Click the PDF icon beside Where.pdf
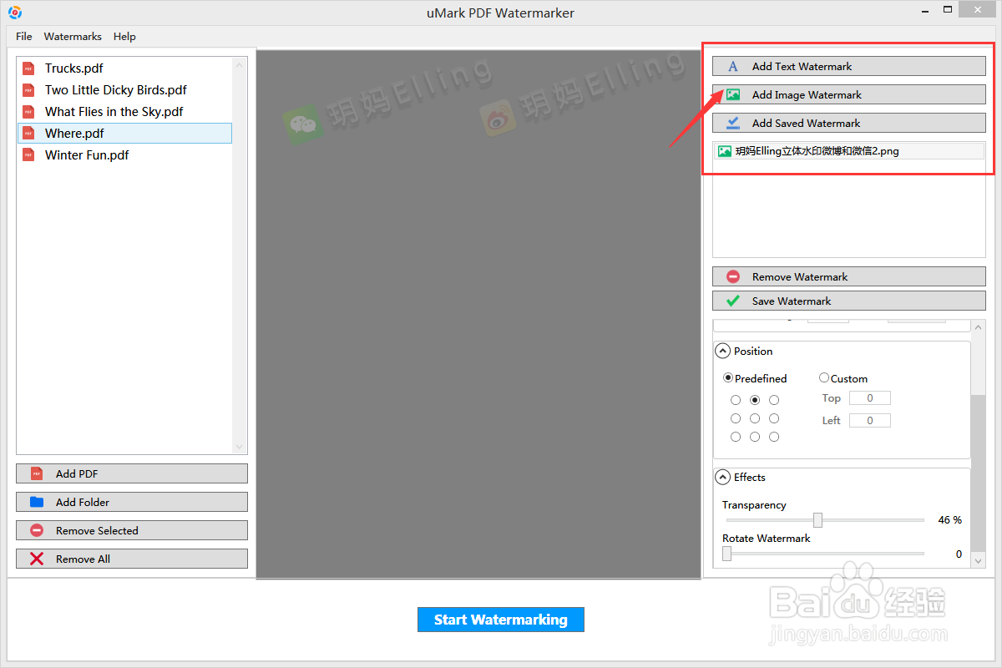Viewport: 1002px width, 668px height. click(x=29, y=134)
